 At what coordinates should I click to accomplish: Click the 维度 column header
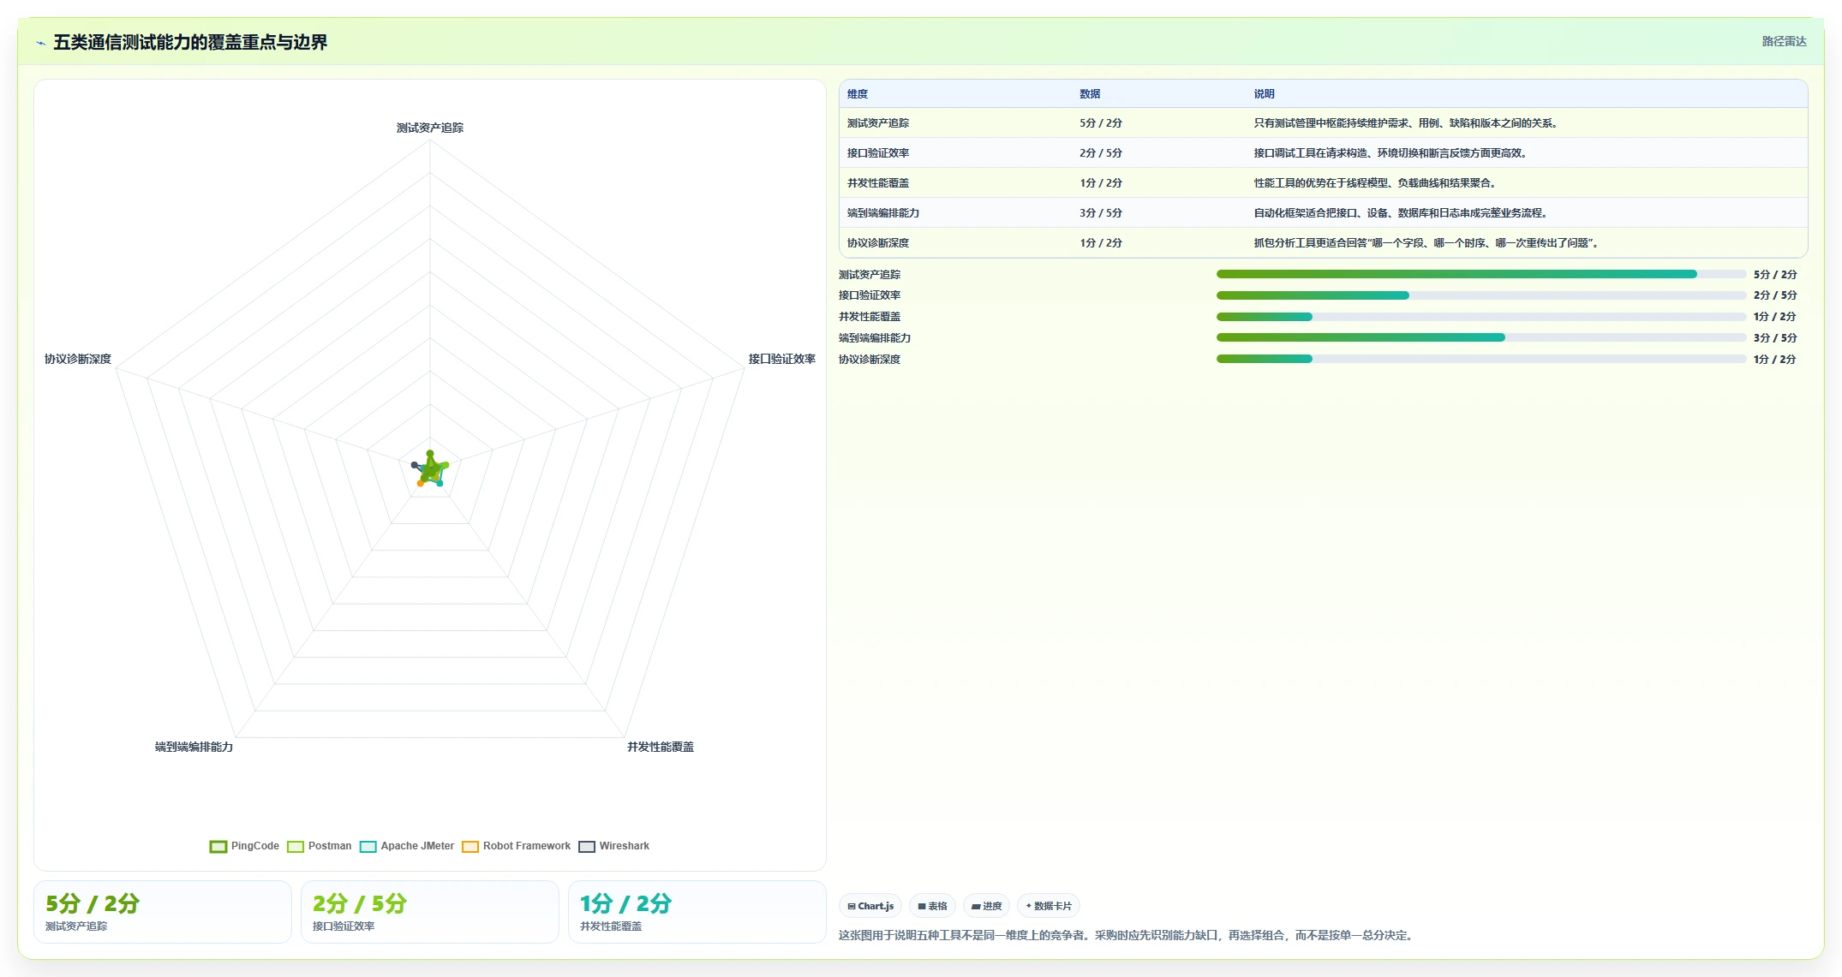(858, 94)
